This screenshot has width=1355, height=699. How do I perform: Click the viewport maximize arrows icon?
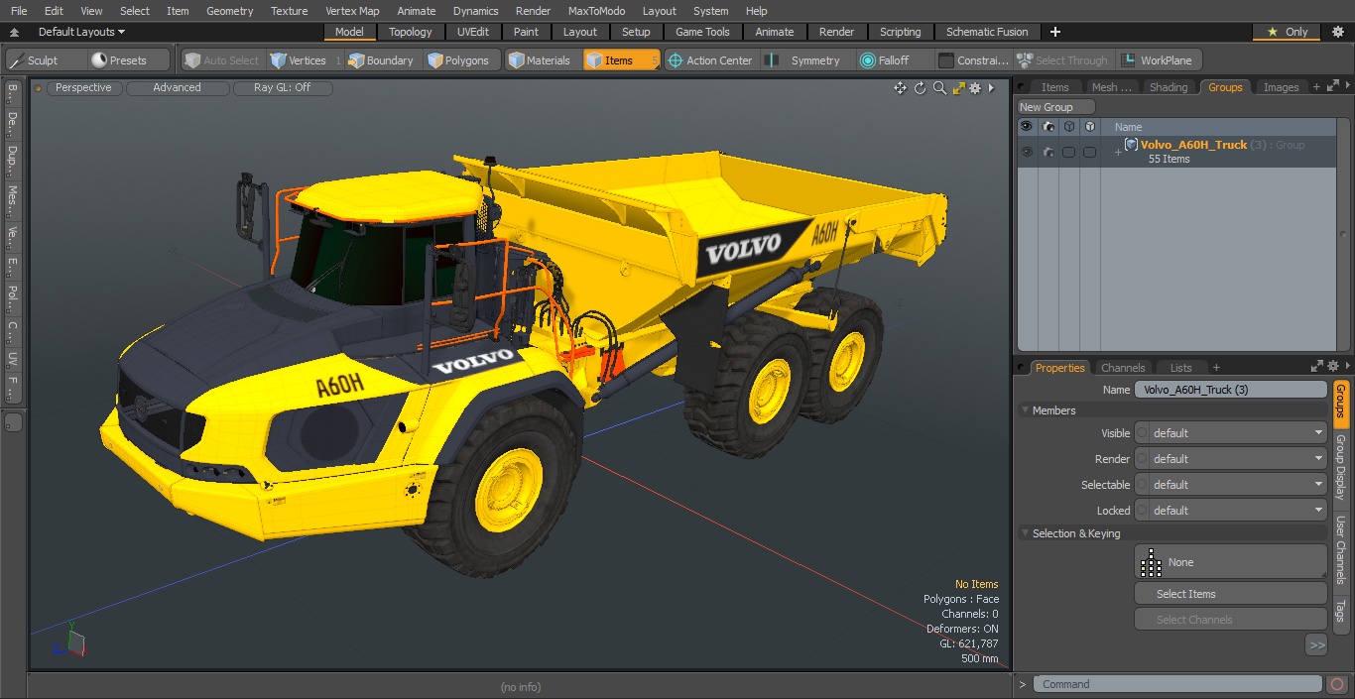coord(958,88)
